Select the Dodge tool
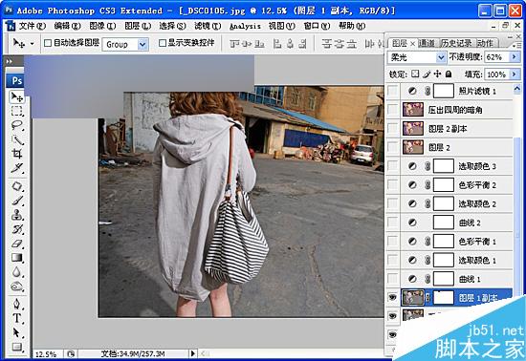 point(17,287)
